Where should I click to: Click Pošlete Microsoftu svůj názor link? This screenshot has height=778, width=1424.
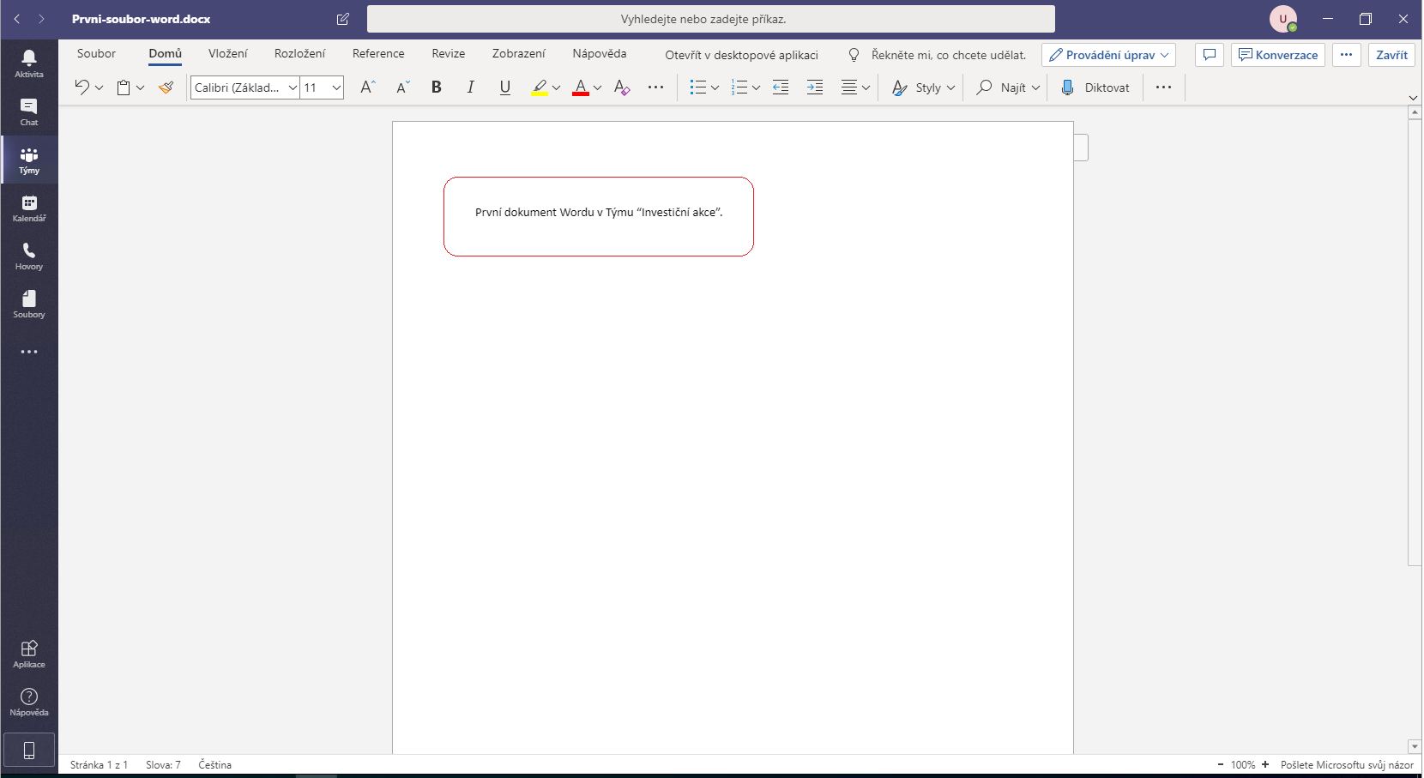(x=1347, y=765)
